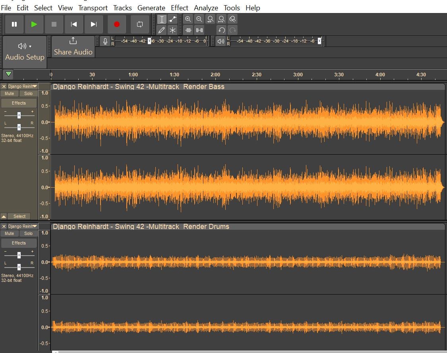This screenshot has height=353, width=447.
Task: Open the File menu
Action: 6,8
